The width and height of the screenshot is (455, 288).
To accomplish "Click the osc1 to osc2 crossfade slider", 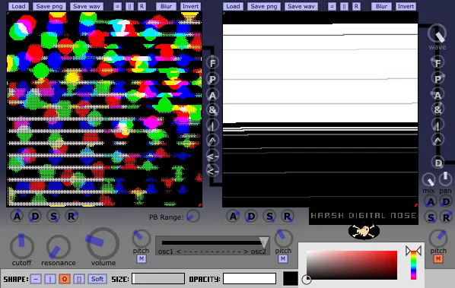I will coord(212,245).
